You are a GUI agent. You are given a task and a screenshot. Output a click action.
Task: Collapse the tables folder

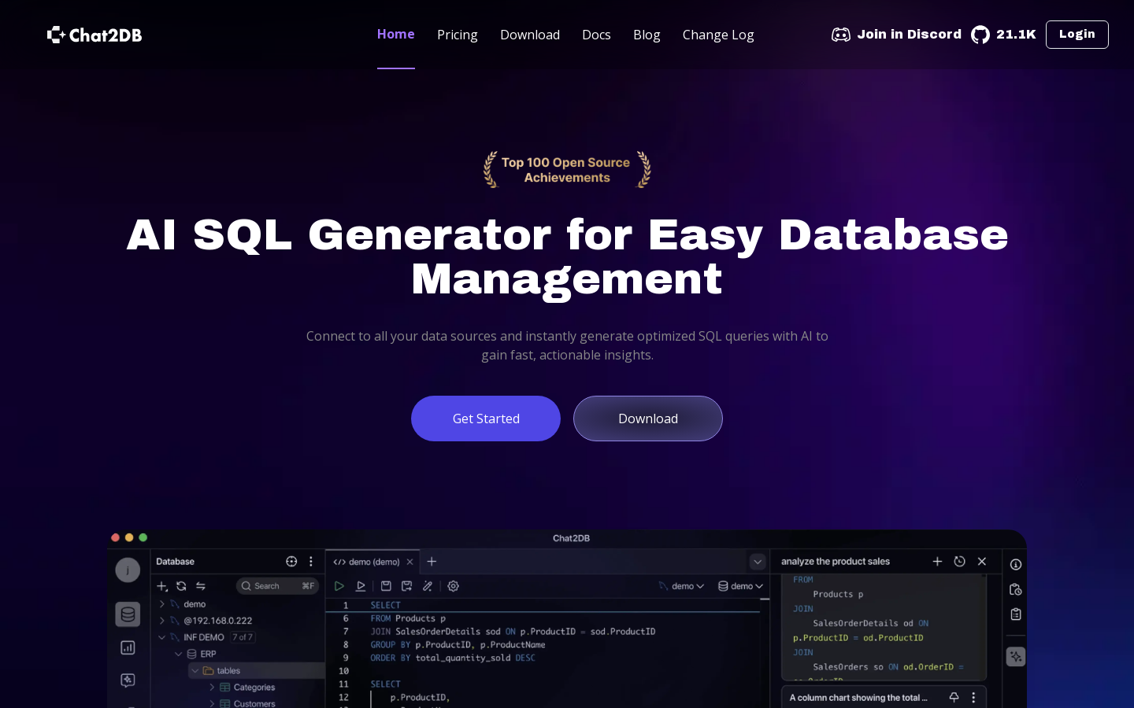click(195, 670)
